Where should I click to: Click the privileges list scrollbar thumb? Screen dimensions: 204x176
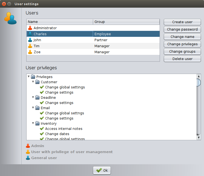[x=199, y=82]
